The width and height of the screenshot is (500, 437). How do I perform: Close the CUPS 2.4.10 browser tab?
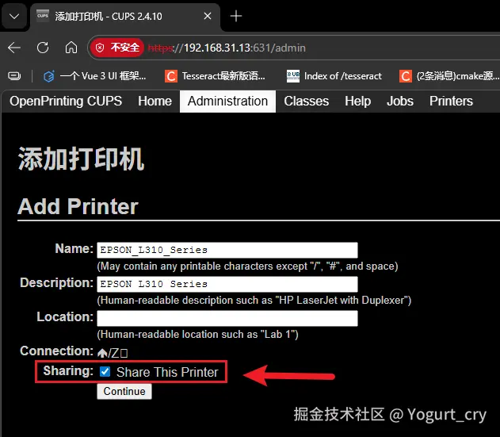point(208,16)
